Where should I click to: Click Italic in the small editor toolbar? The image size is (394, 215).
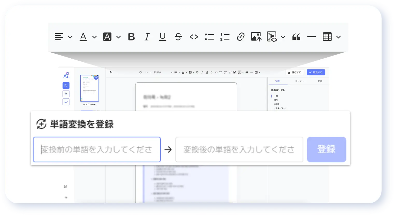(x=202, y=72)
